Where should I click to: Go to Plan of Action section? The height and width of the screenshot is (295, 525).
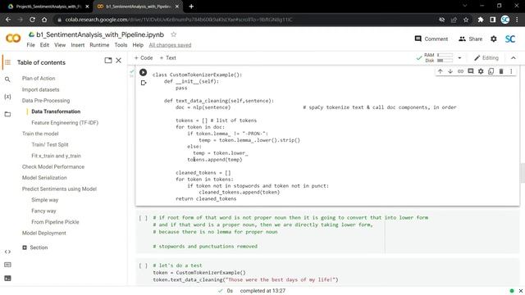click(39, 79)
